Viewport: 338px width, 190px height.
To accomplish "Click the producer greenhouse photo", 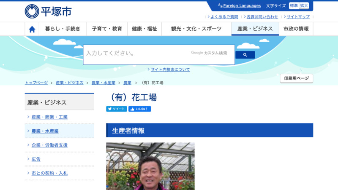I will click(x=150, y=166).
